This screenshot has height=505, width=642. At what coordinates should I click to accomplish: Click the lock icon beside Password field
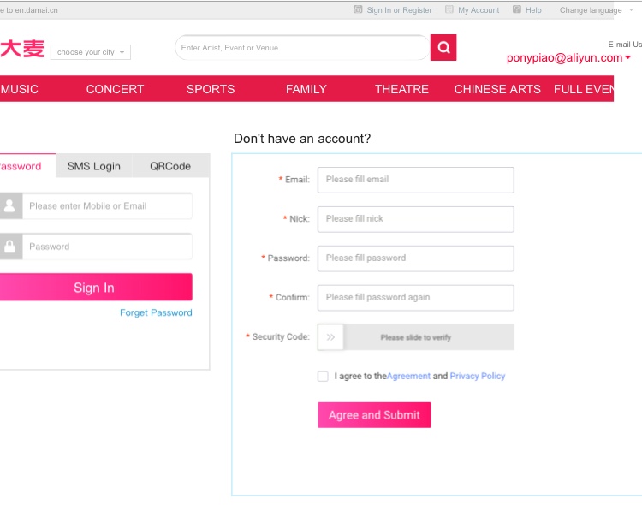coord(10,247)
